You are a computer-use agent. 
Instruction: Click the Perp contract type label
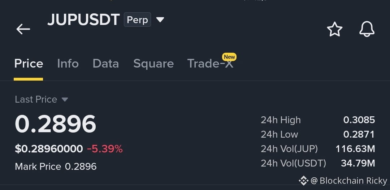137,20
